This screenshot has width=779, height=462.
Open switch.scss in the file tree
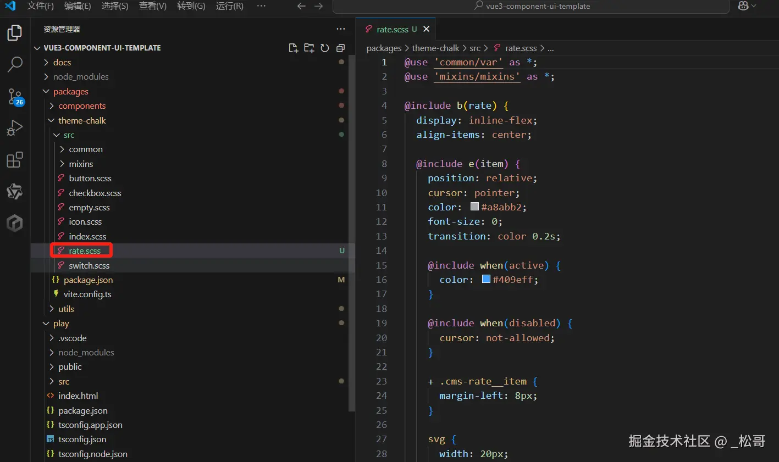[89, 266]
